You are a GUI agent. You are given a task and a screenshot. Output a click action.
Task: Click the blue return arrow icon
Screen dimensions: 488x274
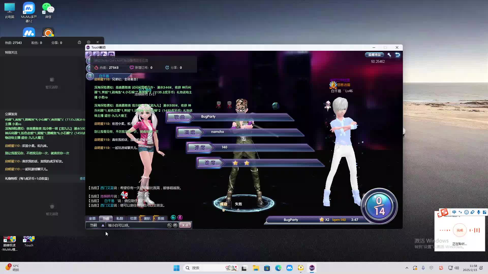point(398,55)
